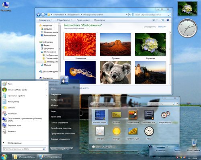This screenshot has width=201, height=160.
Task: Open the Help icon in Explorer toolbar
Action: [168, 20]
